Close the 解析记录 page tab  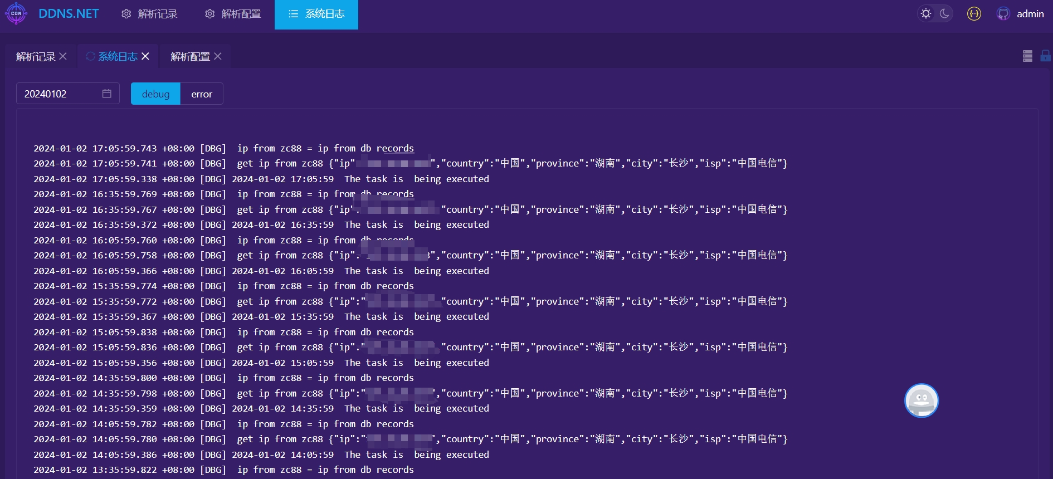click(63, 56)
